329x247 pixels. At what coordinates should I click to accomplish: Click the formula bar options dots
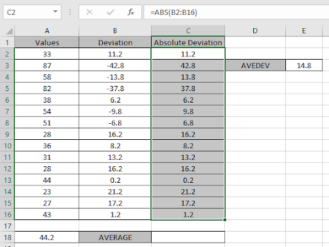(x=70, y=12)
